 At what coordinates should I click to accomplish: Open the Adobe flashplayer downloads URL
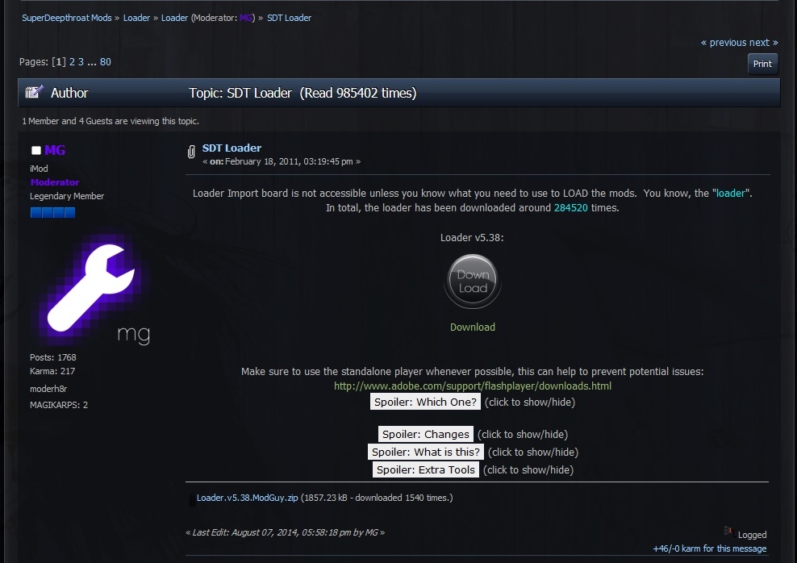[x=473, y=386]
